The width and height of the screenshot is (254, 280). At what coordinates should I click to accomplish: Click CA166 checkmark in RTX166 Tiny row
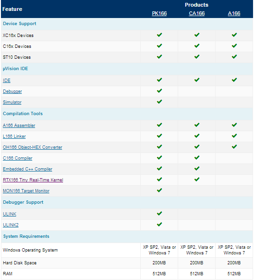click(197, 179)
